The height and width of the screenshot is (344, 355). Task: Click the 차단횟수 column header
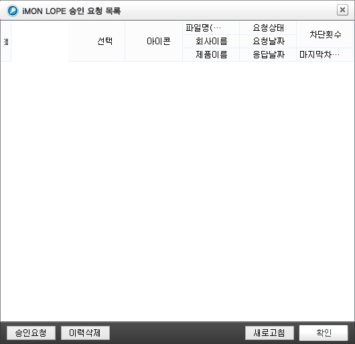pyautogui.click(x=325, y=35)
